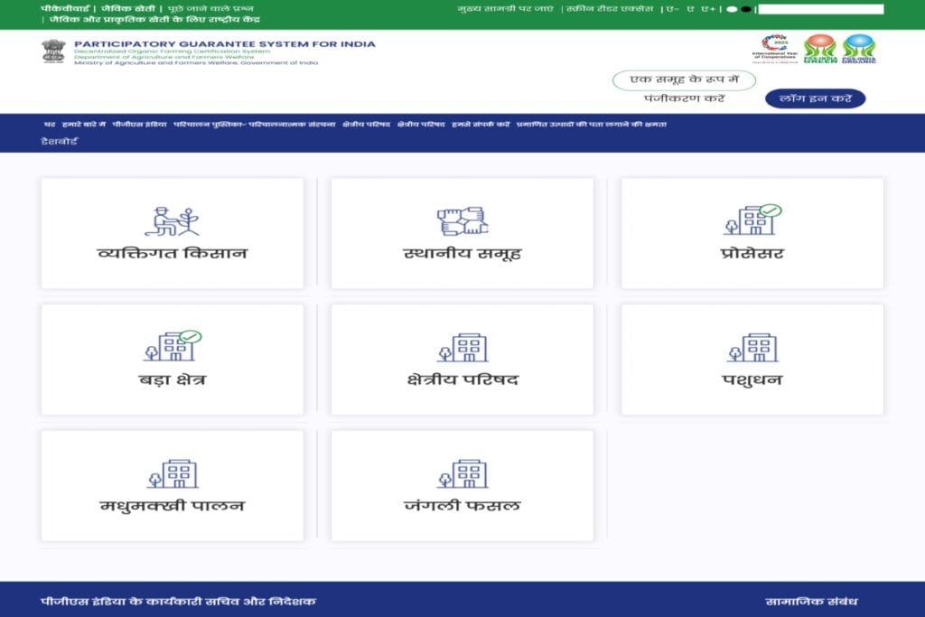Click the व्यक्तिगत किसान farmer icon

pyautogui.click(x=172, y=220)
